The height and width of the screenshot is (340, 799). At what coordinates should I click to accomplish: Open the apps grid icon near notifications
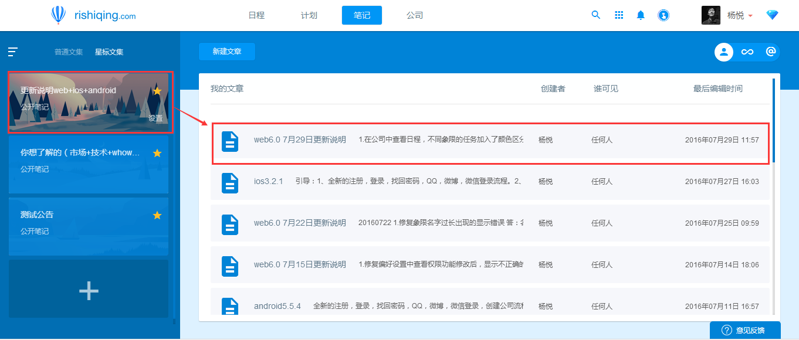(619, 15)
